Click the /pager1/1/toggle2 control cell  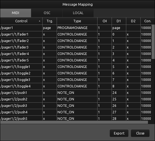click(x=21, y=73)
